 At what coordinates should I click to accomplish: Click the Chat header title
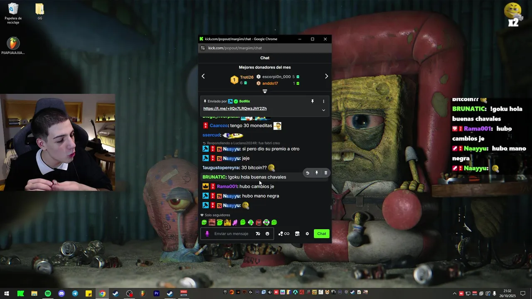tap(265, 58)
